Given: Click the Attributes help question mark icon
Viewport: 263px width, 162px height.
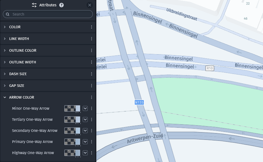Looking at the screenshot, I should point(61,5).
